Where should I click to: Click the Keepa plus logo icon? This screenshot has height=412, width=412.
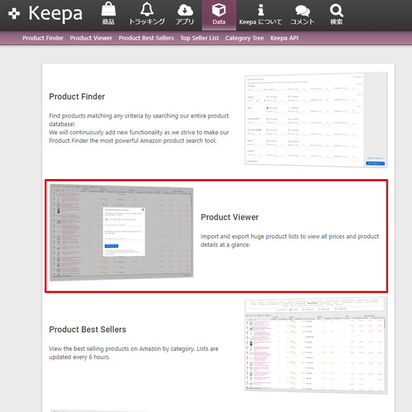click(14, 14)
